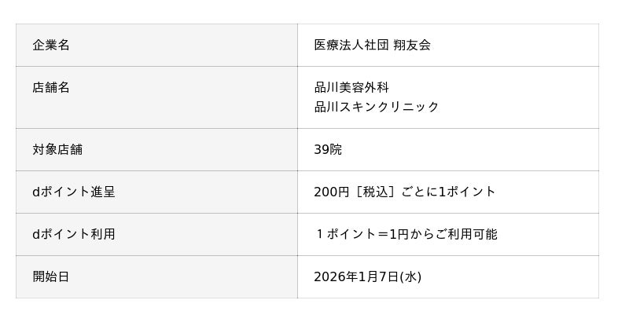Click the 店舗名 row label
This screenshot has width=629, height=322.
point(51,87)
